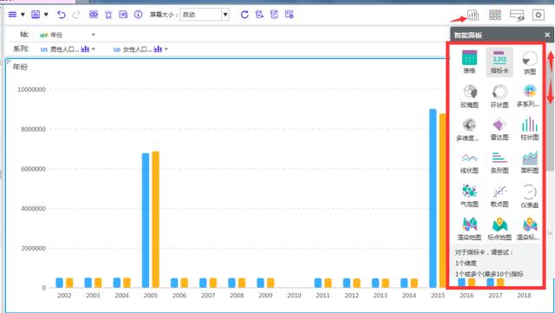555x313 pixels.
Task: Open the information (i) icon
Action: pos(138,15)
